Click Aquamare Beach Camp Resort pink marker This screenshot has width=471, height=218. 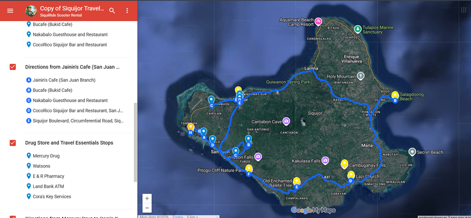coord(318,21)
